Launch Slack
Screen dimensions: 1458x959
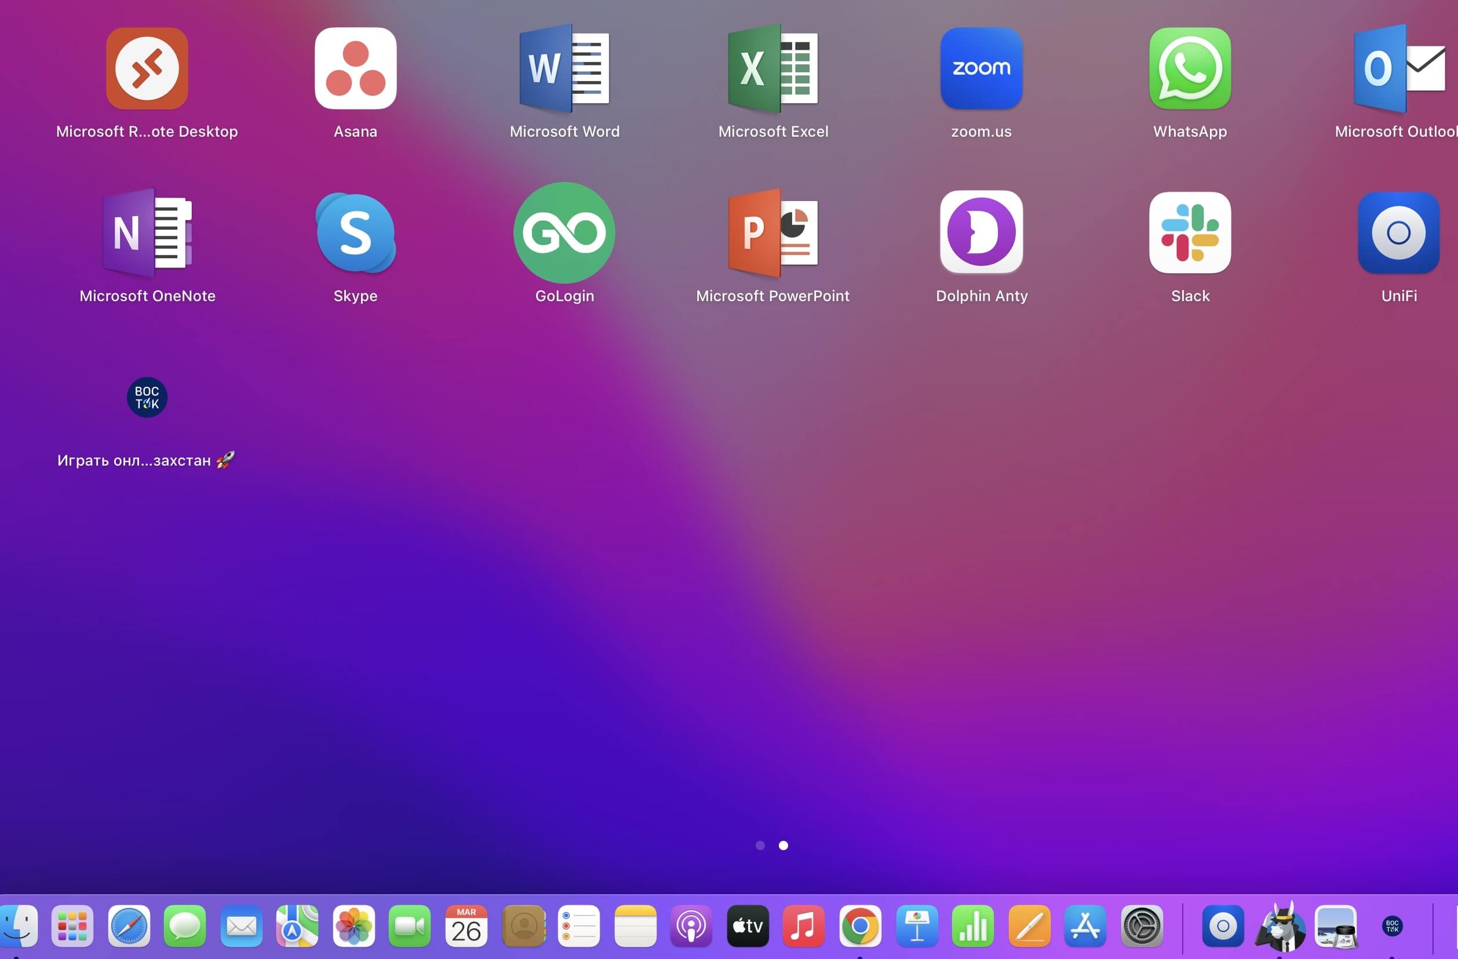point(1190,233)
